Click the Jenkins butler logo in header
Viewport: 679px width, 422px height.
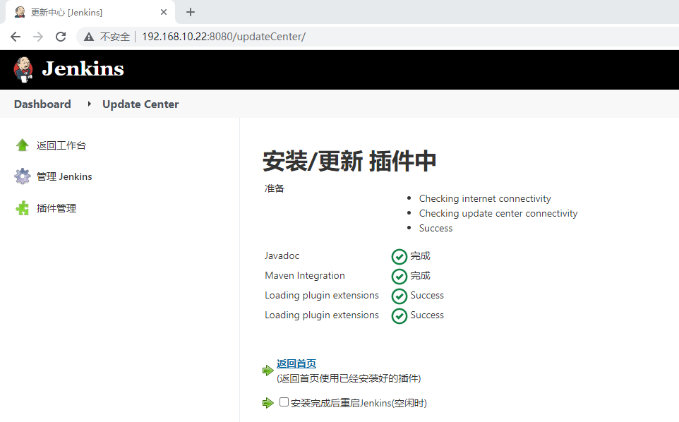[x=23, y=69]
